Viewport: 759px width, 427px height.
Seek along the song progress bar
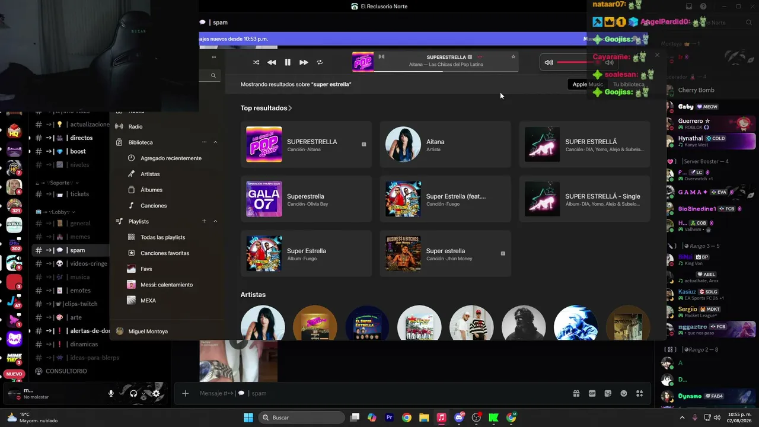[x=446, y=71]
